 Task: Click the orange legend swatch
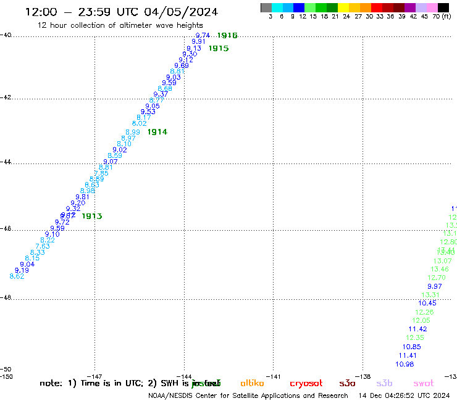coord(366,7)
